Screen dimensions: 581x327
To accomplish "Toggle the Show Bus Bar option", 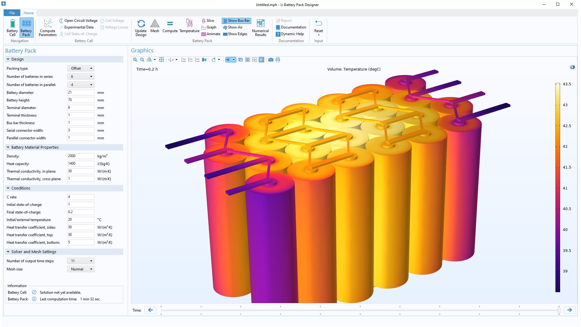I will (x=236, y=21).
